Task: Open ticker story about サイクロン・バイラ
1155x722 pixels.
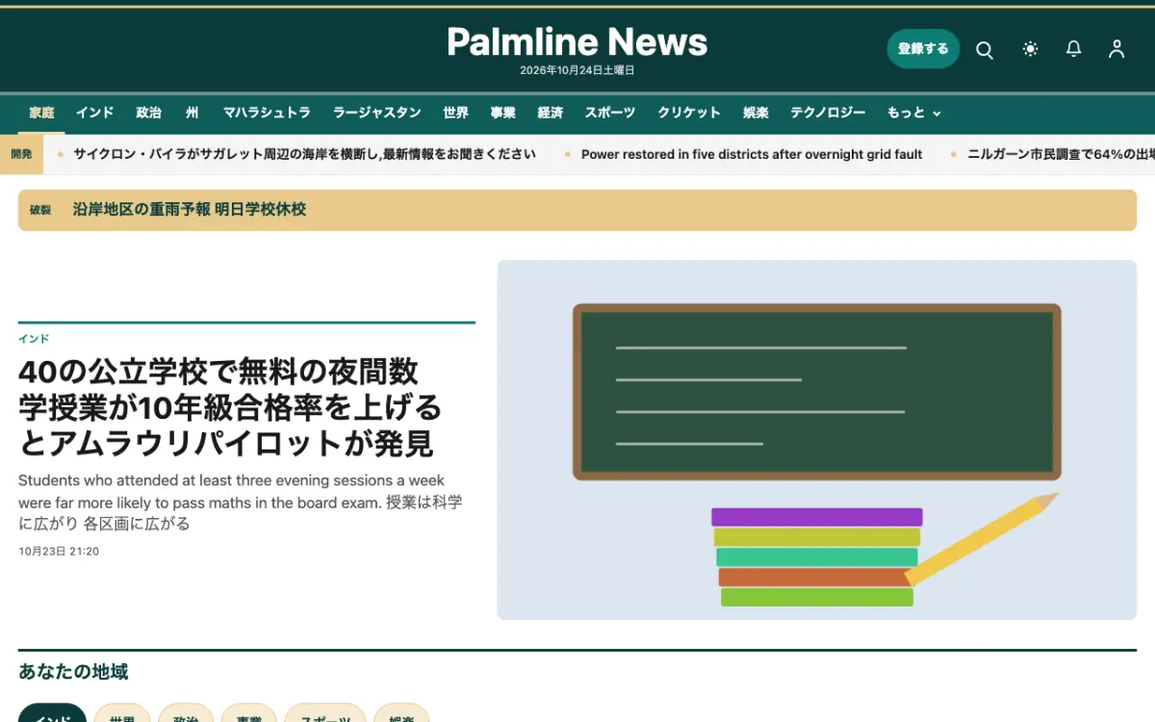Action: (x=304, y=154)
